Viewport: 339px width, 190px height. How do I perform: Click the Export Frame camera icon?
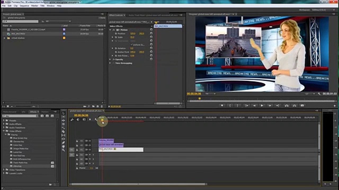click(x=302, y=106)
